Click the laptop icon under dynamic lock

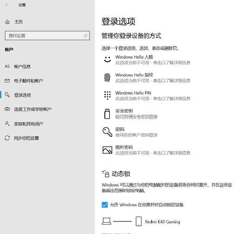[x=106, y=221]
